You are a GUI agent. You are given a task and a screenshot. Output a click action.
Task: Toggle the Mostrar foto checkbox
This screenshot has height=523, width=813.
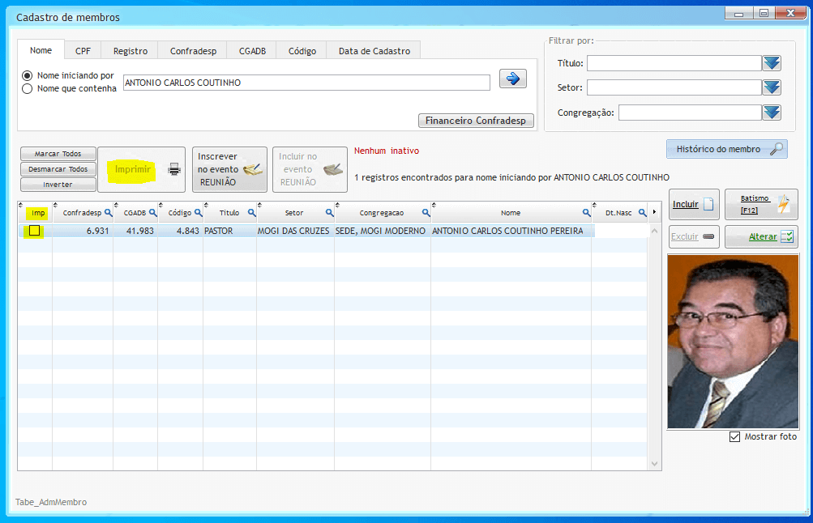pyautogui.click(x=735, y=437)
